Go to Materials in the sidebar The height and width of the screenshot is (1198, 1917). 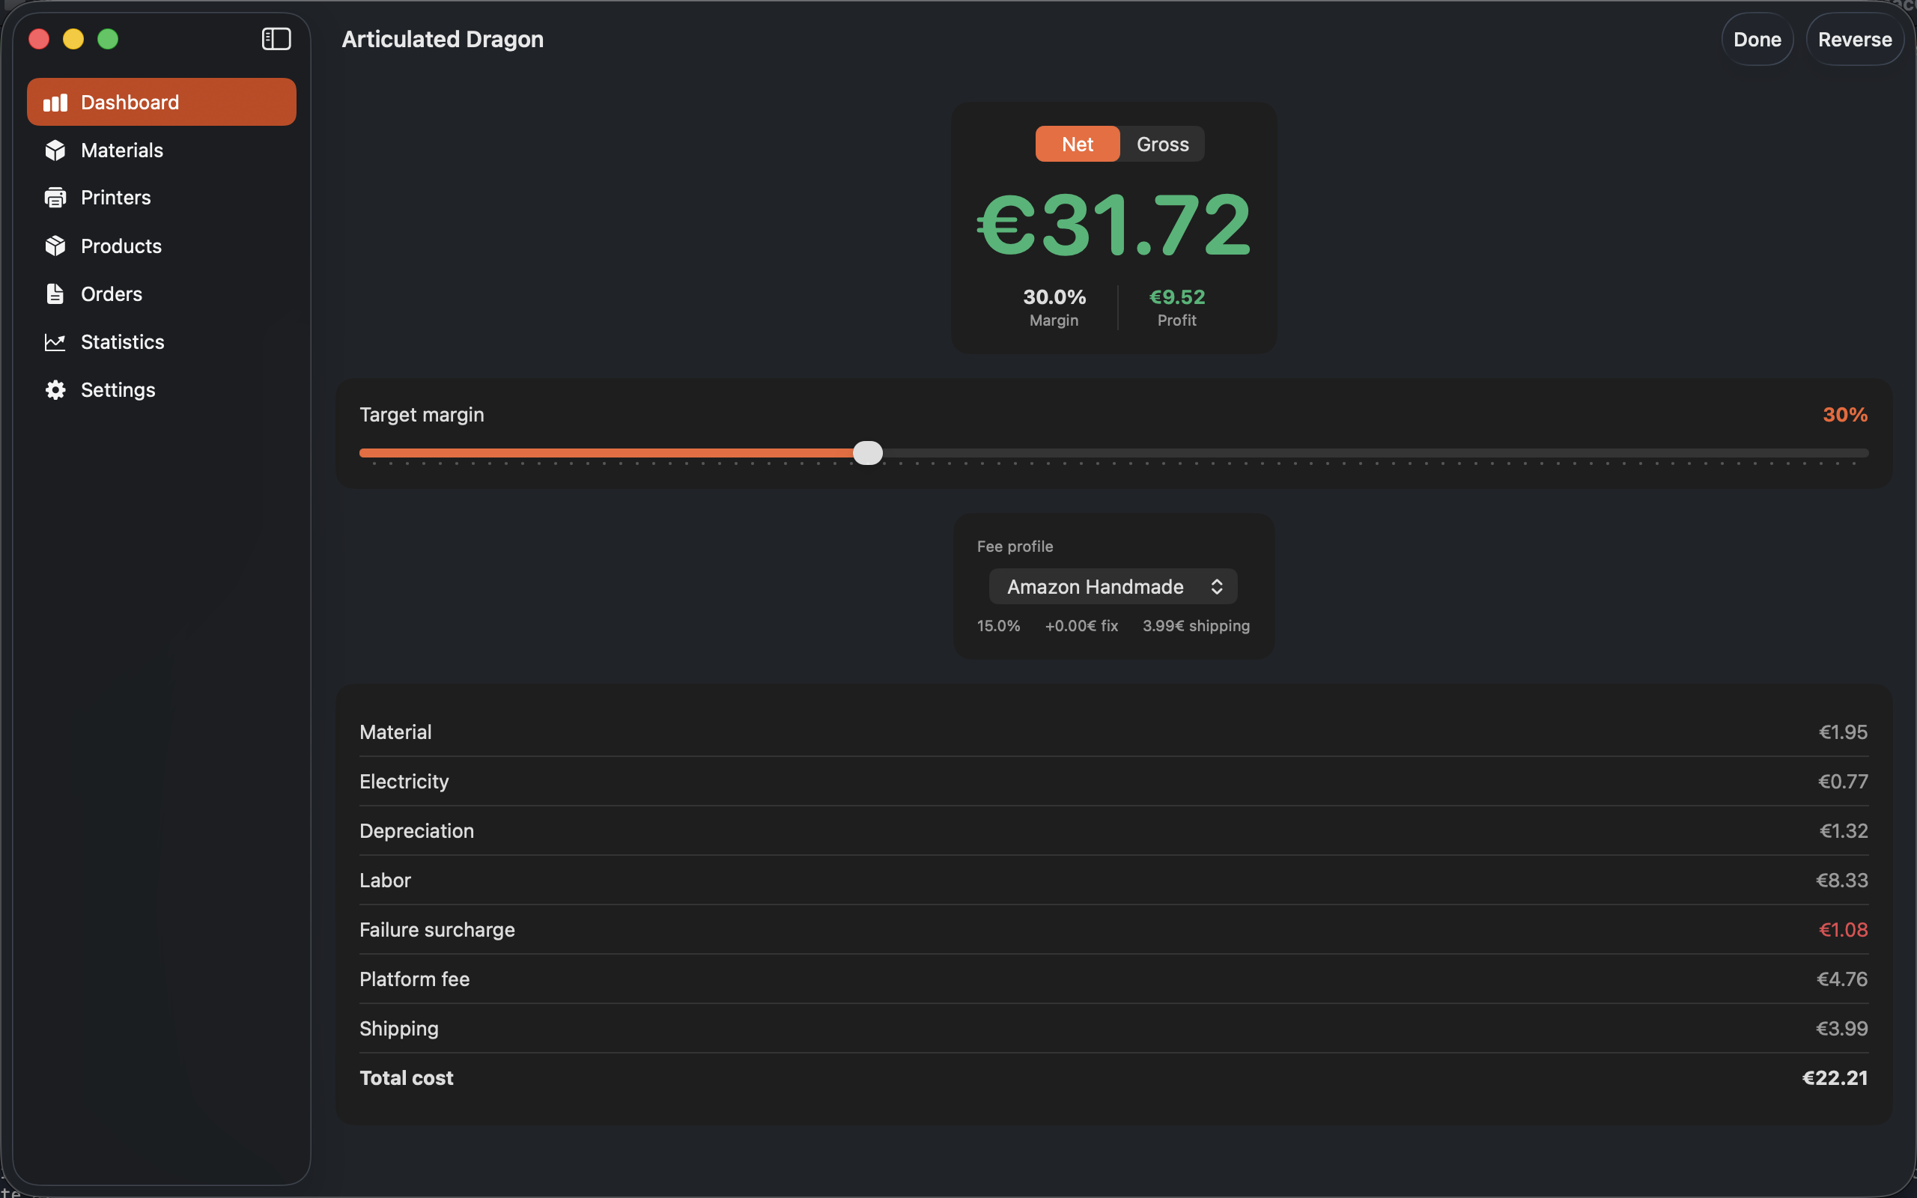162,150
